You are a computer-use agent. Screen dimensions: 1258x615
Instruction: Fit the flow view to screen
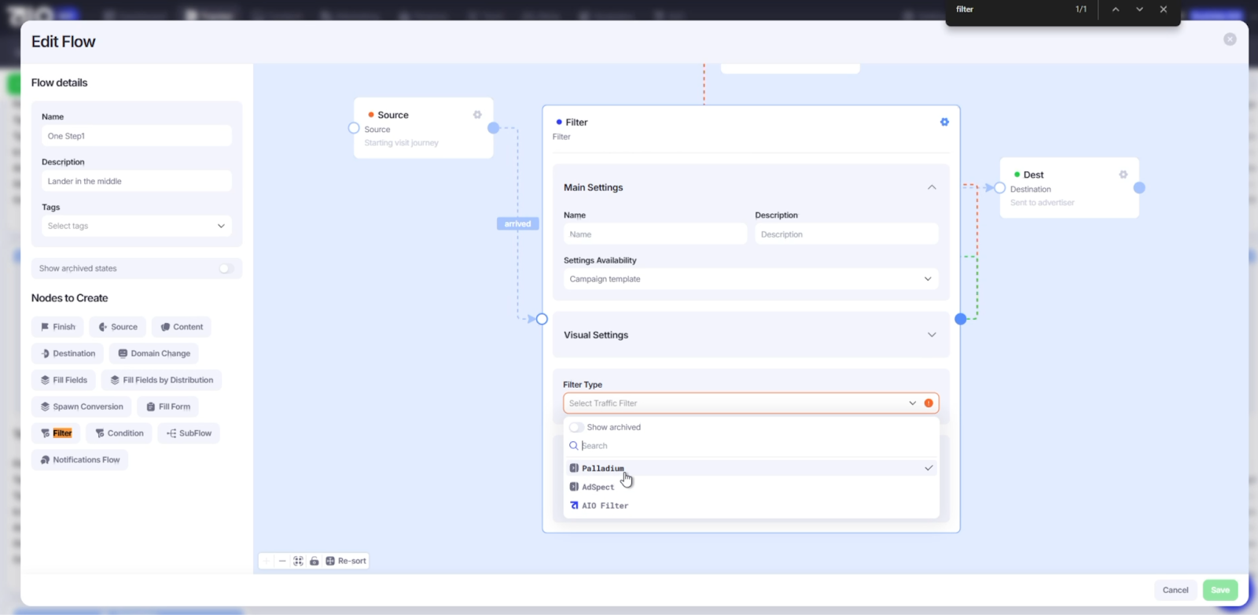(x=298, y=561)
